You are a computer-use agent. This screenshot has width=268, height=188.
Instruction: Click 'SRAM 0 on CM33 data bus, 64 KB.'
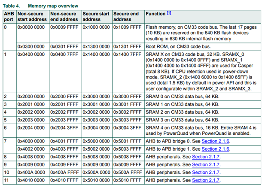[183, 97]
